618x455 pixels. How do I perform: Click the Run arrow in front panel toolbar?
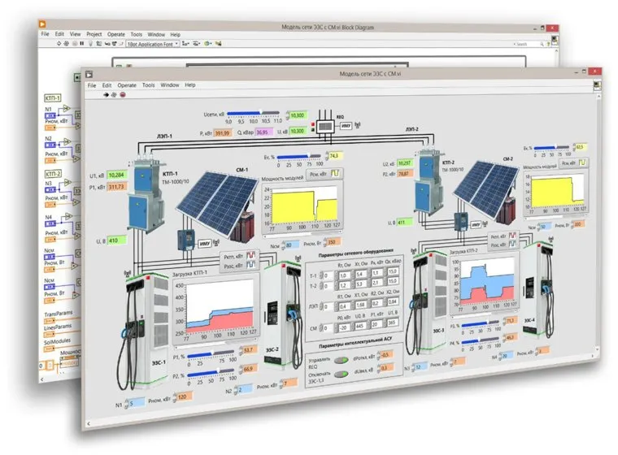[105, 94]
